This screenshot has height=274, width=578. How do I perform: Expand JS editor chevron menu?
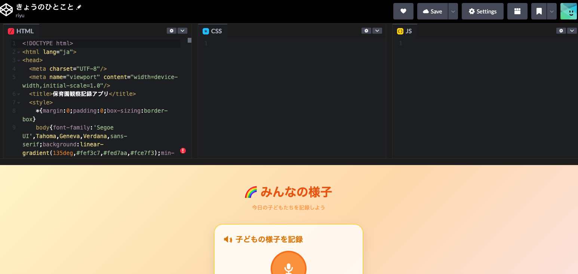click(x=572, y=31)
